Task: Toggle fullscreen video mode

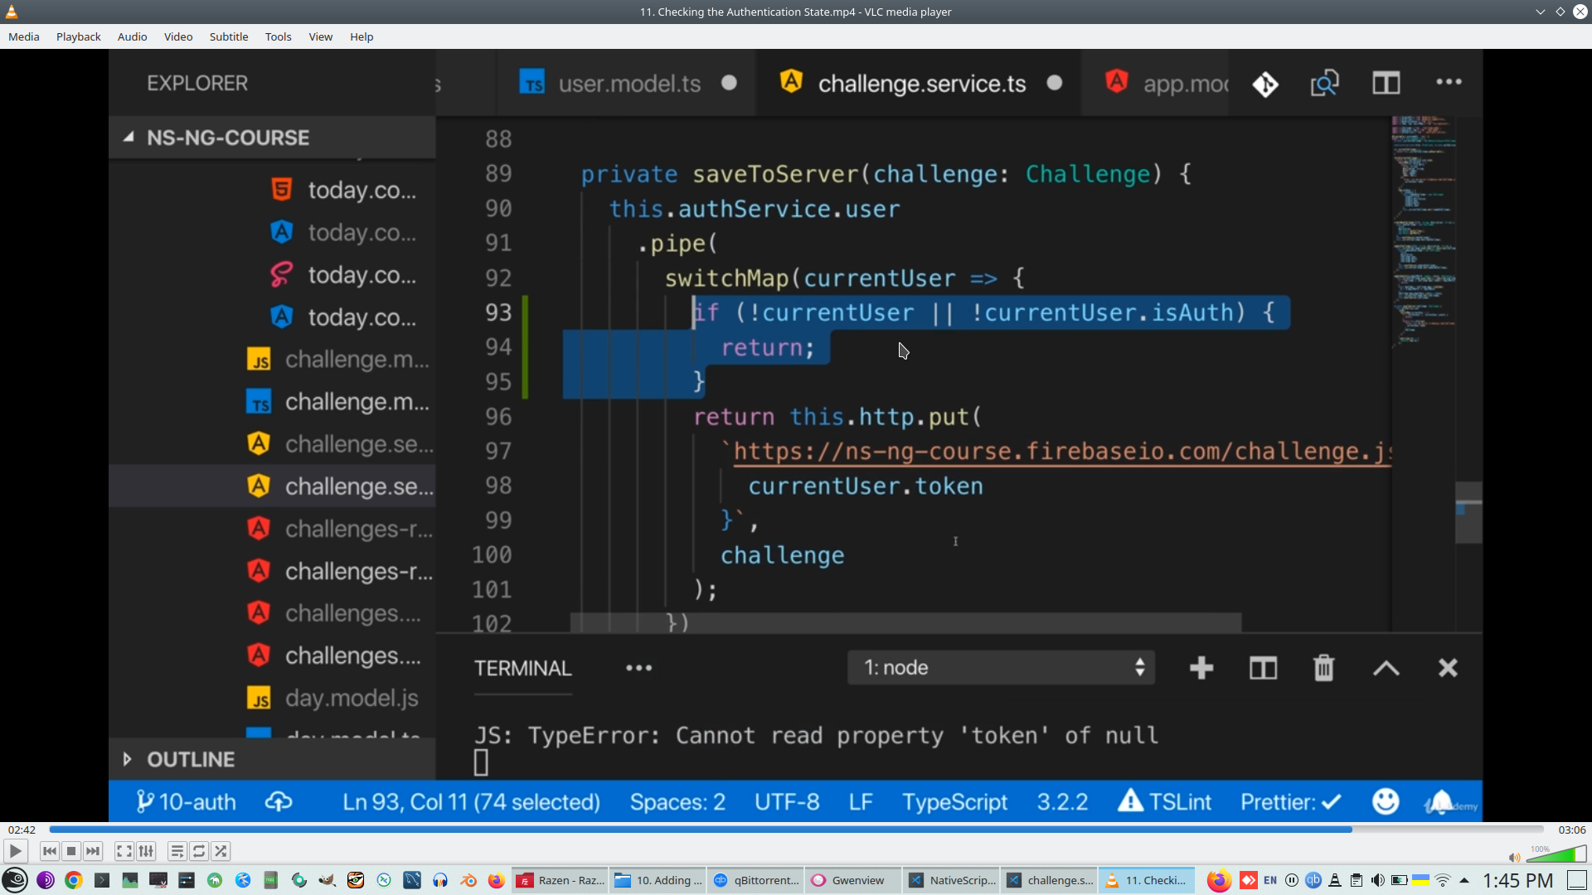Action: tap(124, 851)
